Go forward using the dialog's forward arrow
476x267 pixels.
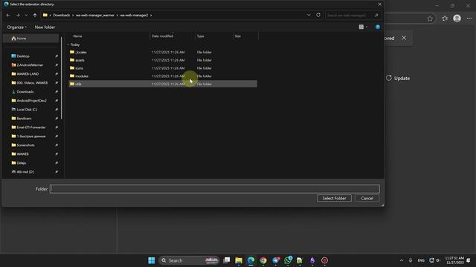tap(18, 15)
